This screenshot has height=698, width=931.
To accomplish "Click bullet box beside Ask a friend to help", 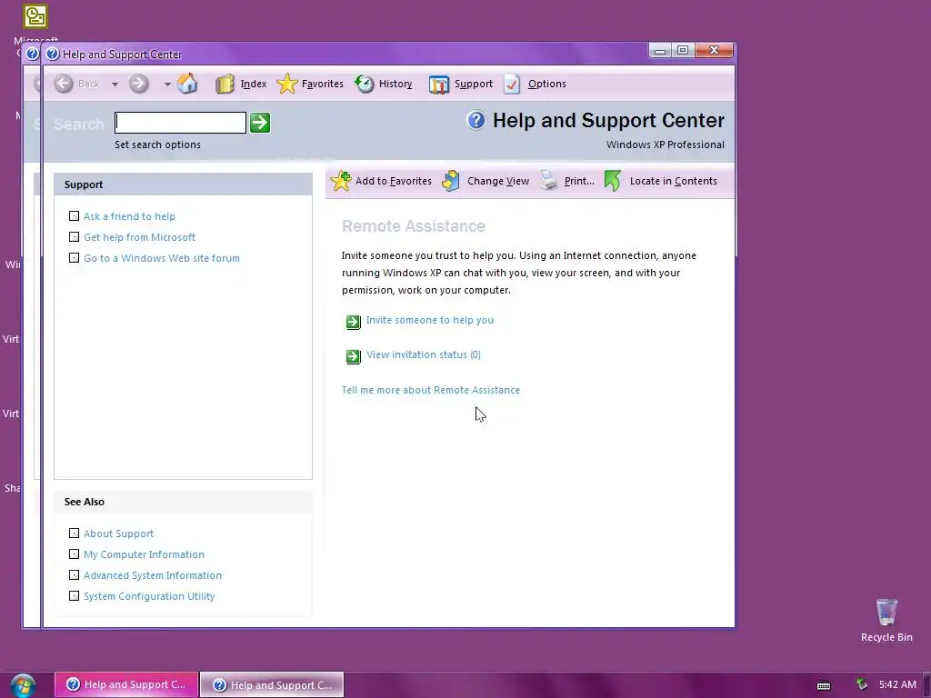I will click(74, 216).
